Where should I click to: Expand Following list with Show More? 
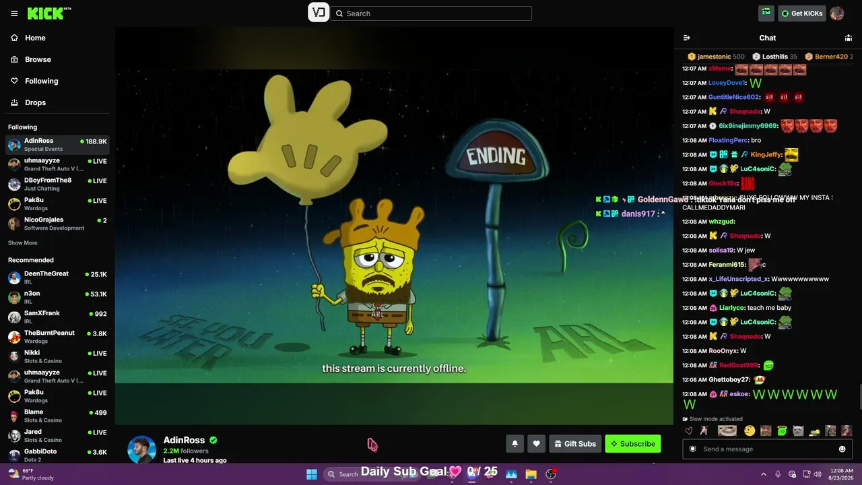pos(23,243)
